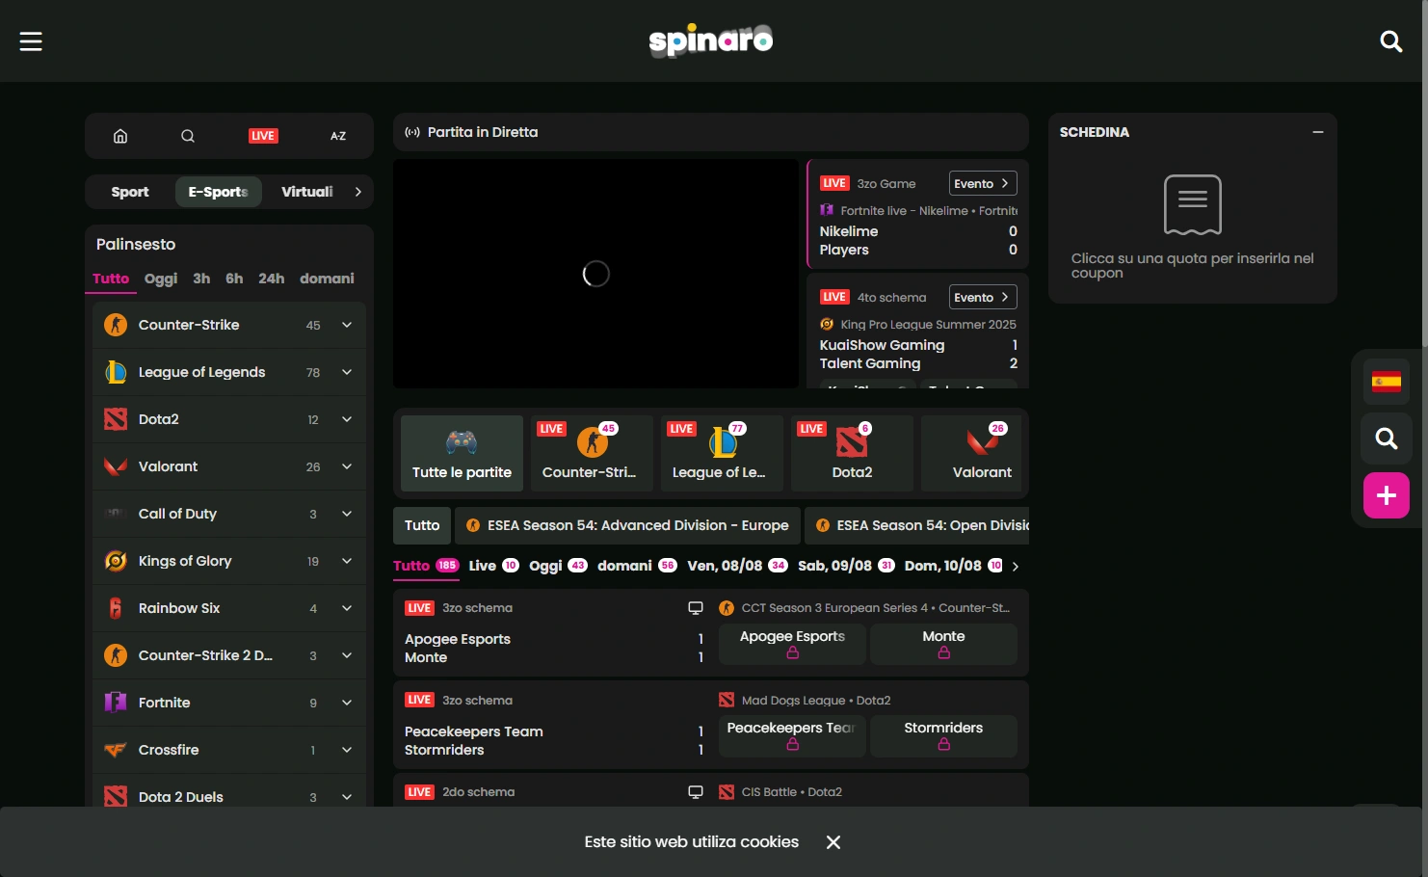Click the Kings of Glory icon
Viewport: 1428px width, 877px height.
[x=116, y=561]
